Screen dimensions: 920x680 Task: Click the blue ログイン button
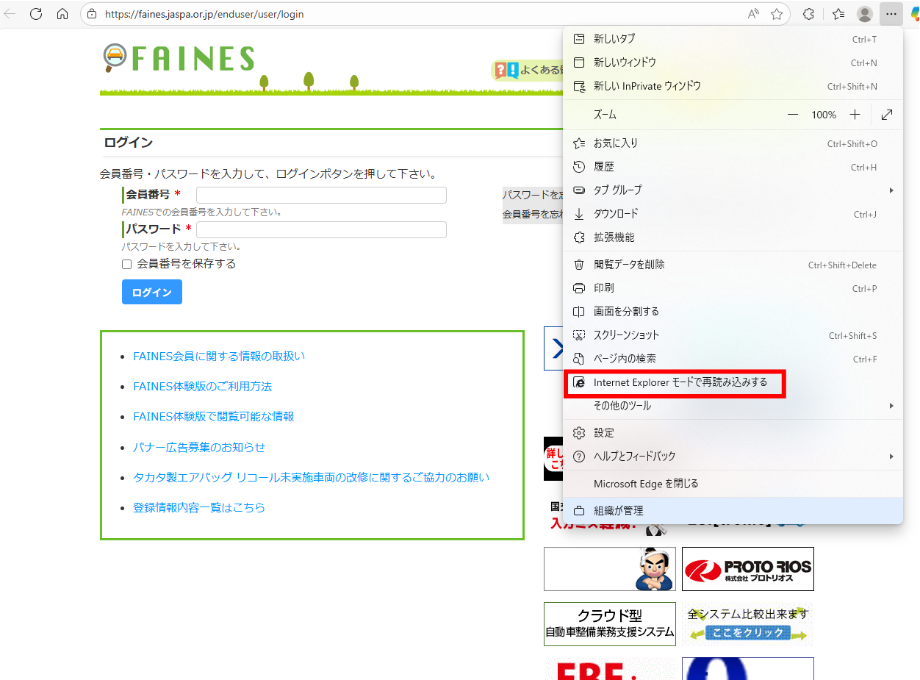point(152,292)
